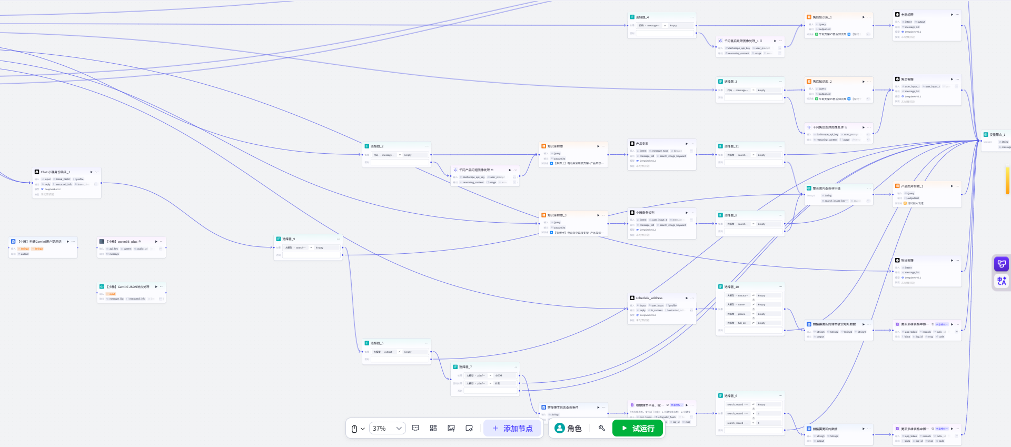Run the 售后知识库_1 node with play icon
The height and width of the screenshot is (447, 1011).
863,17
